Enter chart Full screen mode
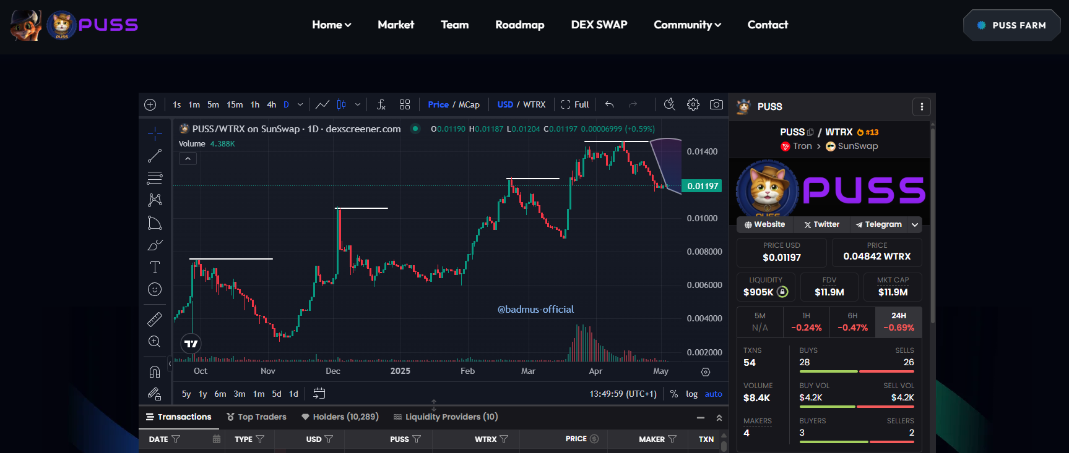The height and width of the screenshot is (453, 1069). (574, 104)
